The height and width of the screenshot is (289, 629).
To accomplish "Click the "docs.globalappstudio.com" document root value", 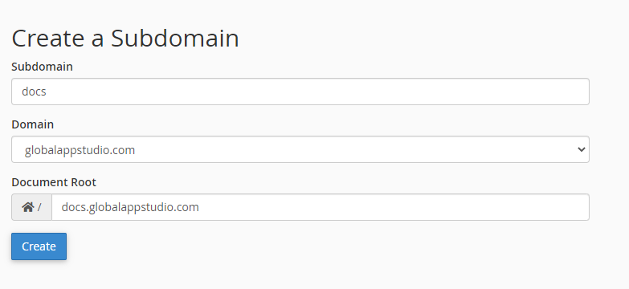I will click(130, 207).
